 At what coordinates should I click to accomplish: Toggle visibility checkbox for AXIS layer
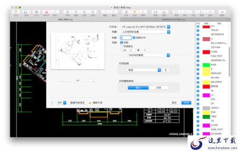click(x=198, y=65)
